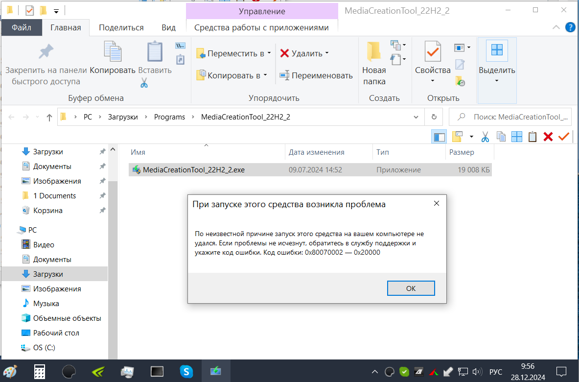Image resolution: width=579 pixels, height=382 pixels.
Task: Create a folder with Новая папка
Action: click(374, 63)
